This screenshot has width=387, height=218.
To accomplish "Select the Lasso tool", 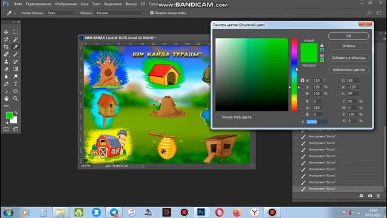I will (x=6, y=39).
